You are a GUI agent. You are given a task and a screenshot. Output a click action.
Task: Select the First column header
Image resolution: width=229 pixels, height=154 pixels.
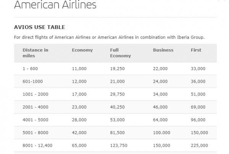(x=196, y=50)
